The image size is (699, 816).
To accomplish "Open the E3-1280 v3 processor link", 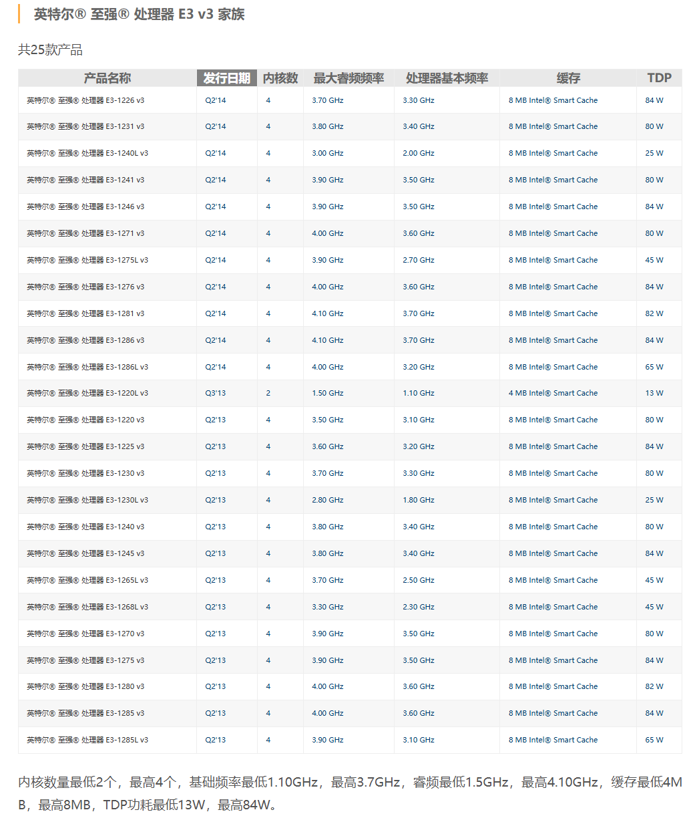I will [85, 686].
